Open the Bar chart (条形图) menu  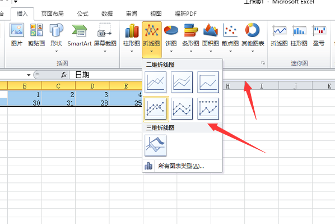[x=191, y=38]
